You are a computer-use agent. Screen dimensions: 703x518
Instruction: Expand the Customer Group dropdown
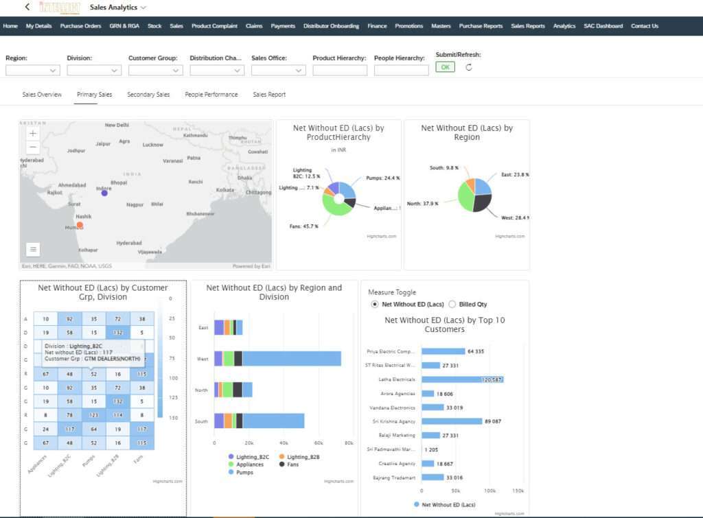pyautogui.click(x=156, y=70)
